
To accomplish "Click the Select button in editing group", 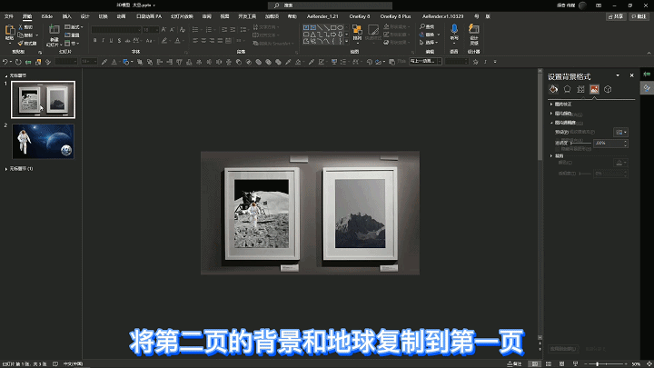I will [x=430, y=43].
